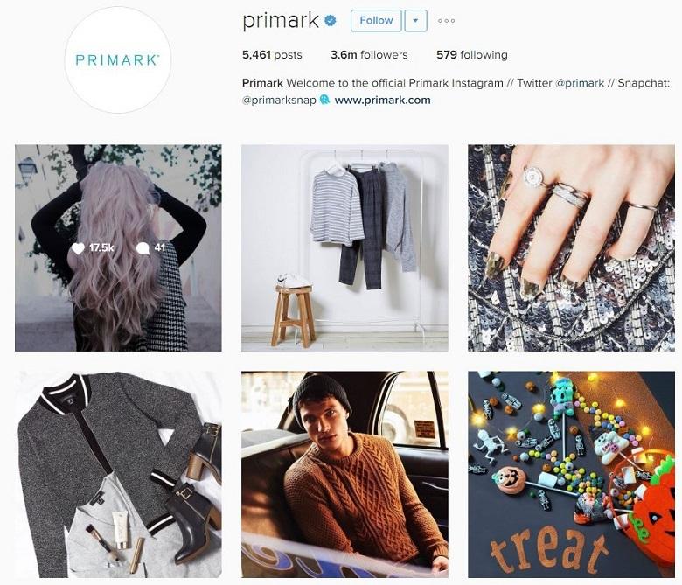
Task: Click the heart likes icon on the pink-hair post
Action: point(78,248)
